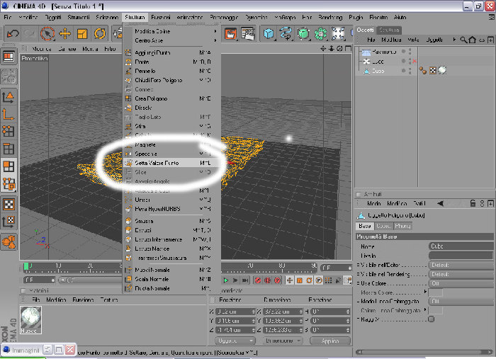Viewport: 496px width, 359px height.
Task: Open the Rendering menu in the menu bar
Action: tap(330, 17)
